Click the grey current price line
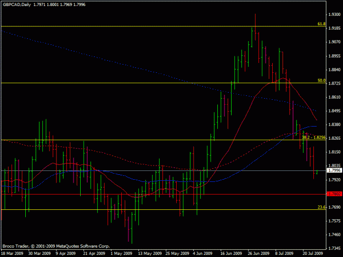Screen dimensions: 343x257 click(163, 170)
